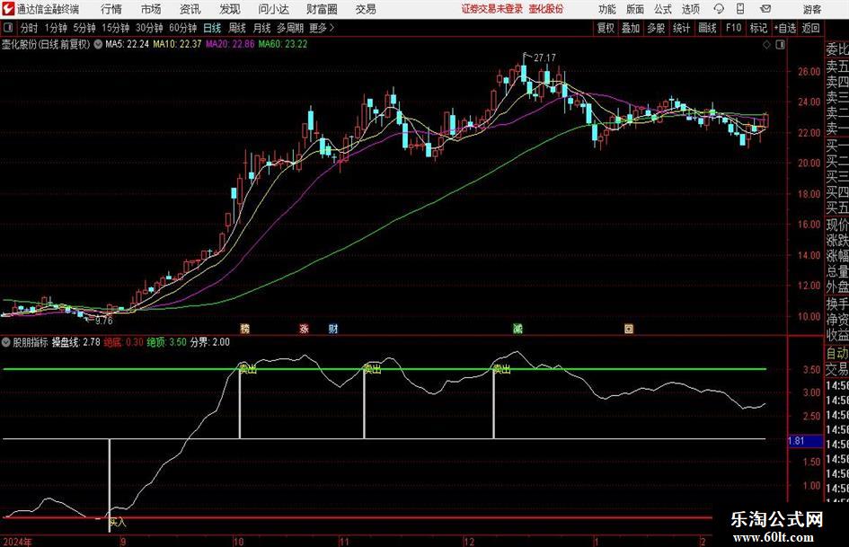
Task: Switch to 分时 chart period
Action: [29, 28]
